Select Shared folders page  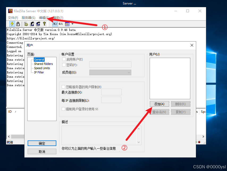click(x=43, y=64)
